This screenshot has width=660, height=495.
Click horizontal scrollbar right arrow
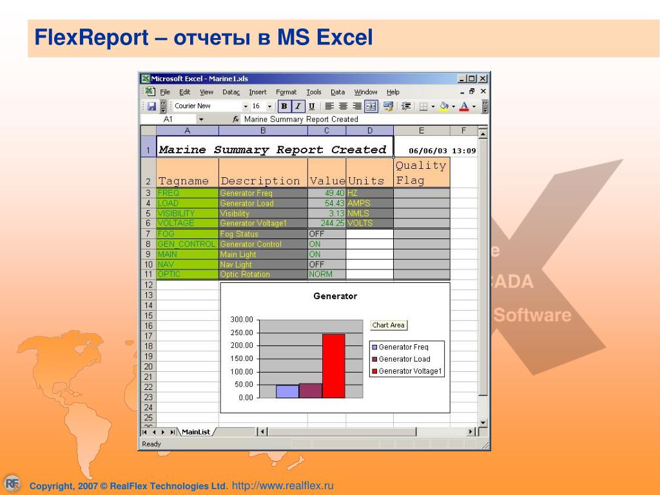click(x=471, y=432)
